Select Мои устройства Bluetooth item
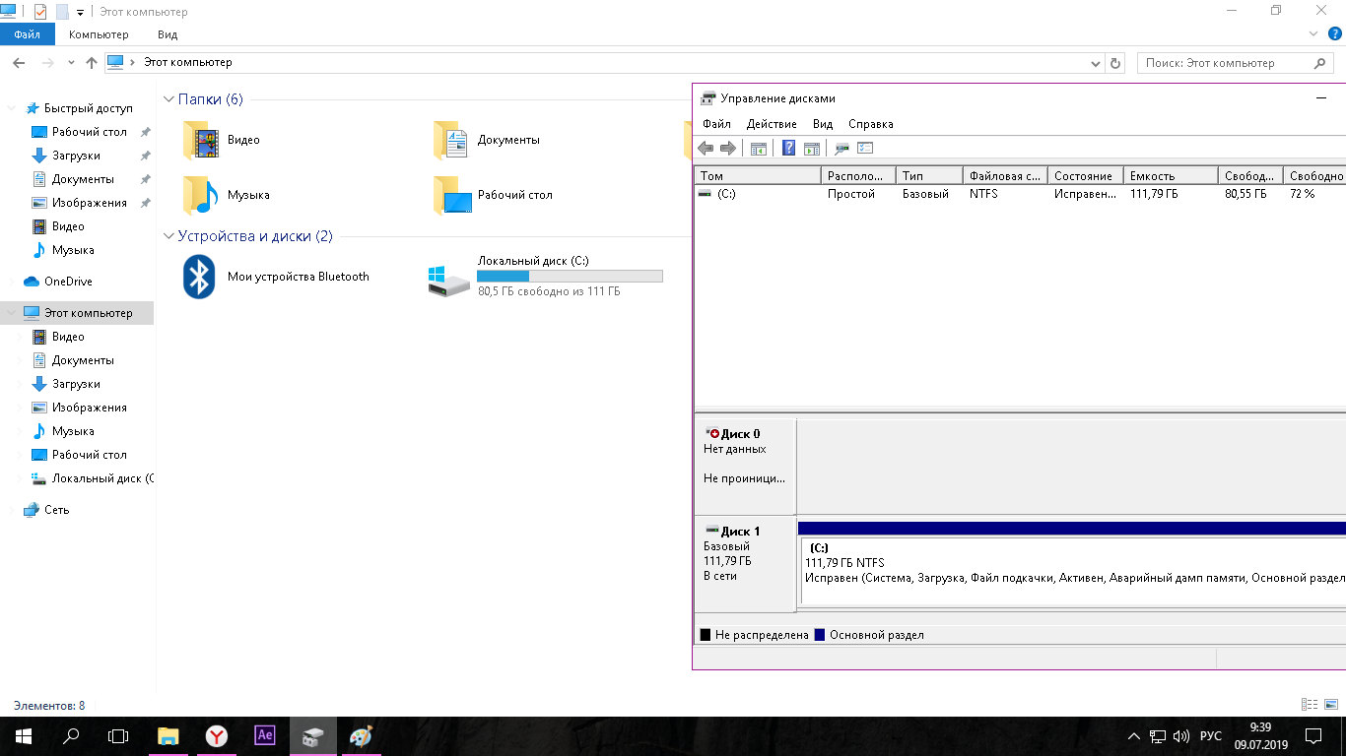 pos(276,277)
